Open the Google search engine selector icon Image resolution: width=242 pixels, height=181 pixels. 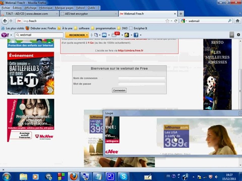pyautogui.click(x=183, y=21)
